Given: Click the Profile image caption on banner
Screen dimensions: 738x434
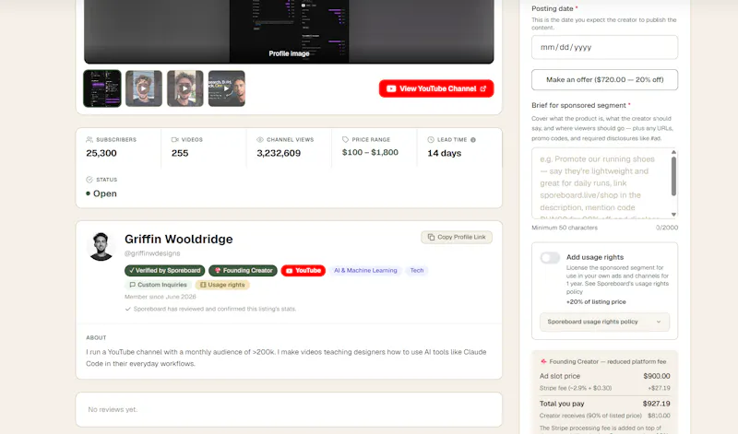Looking at the screenshot, I should [x=289, y=53].
